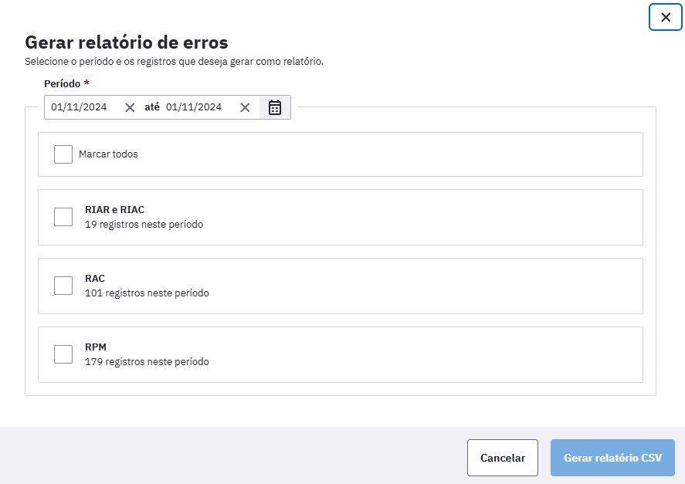This screenshot has width=685, height=484.
Task: Click the Marcar todos label
Action: tap(108, 154)
